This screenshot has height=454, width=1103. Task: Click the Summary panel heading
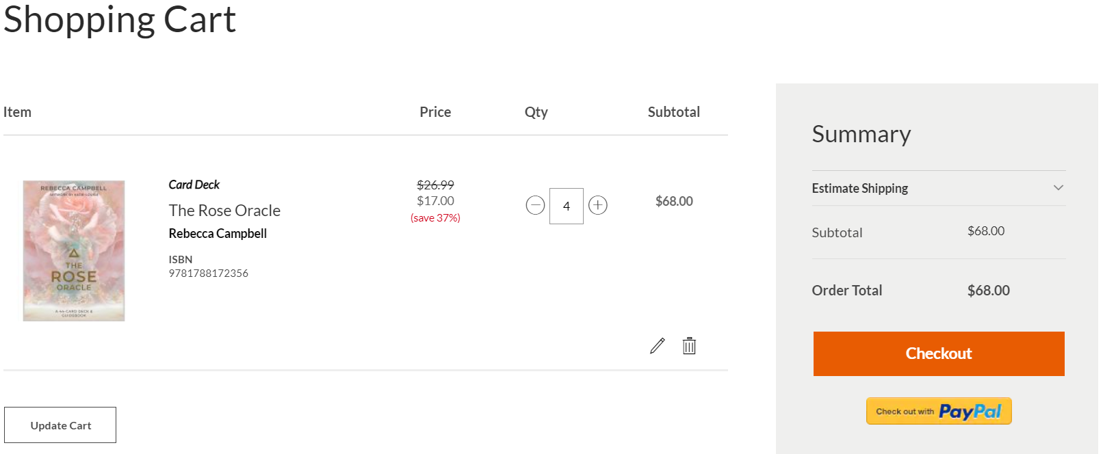click(x=861, y=134)
